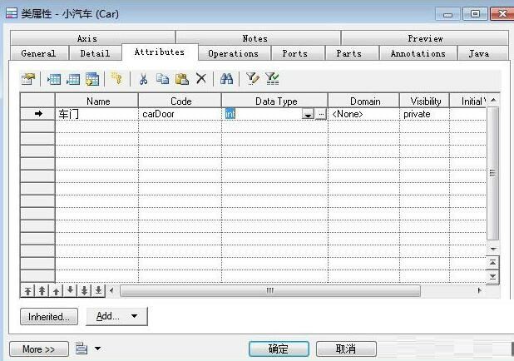
Task: Confirm with the 确定 button
Action: [279, 349]
